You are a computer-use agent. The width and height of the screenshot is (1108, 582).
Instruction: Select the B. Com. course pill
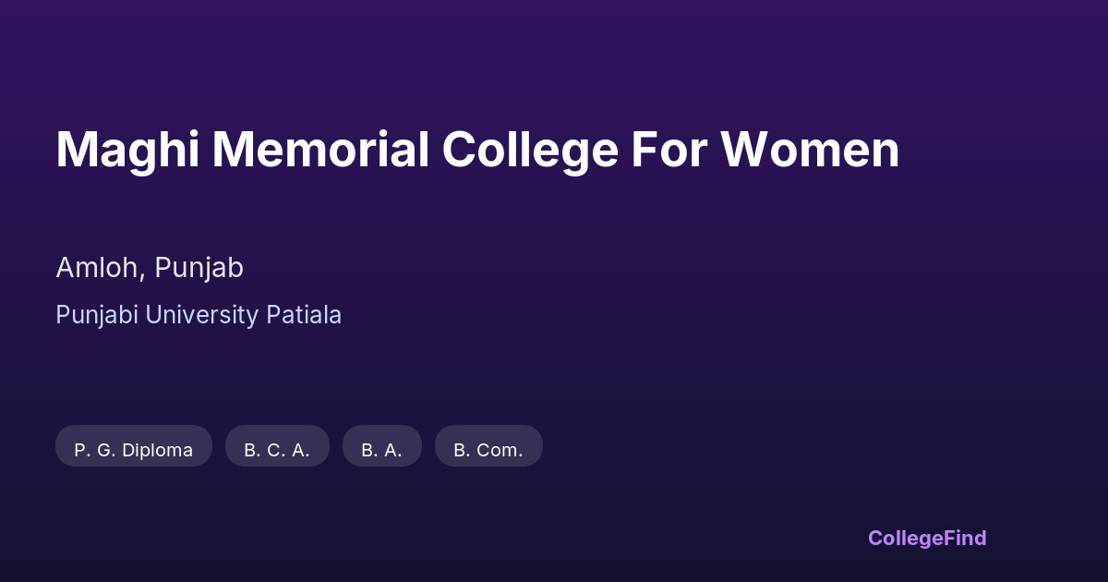pos(488,450)
